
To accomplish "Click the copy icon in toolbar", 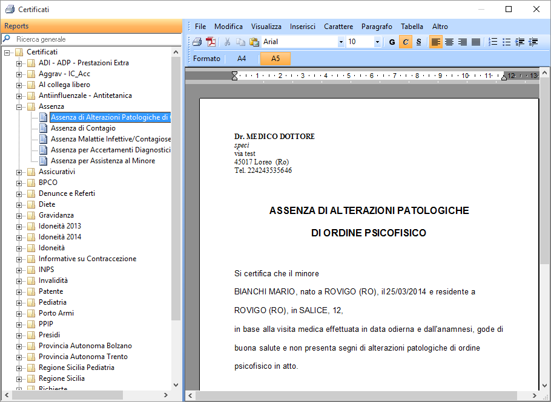I will click(x=241, y=42).
